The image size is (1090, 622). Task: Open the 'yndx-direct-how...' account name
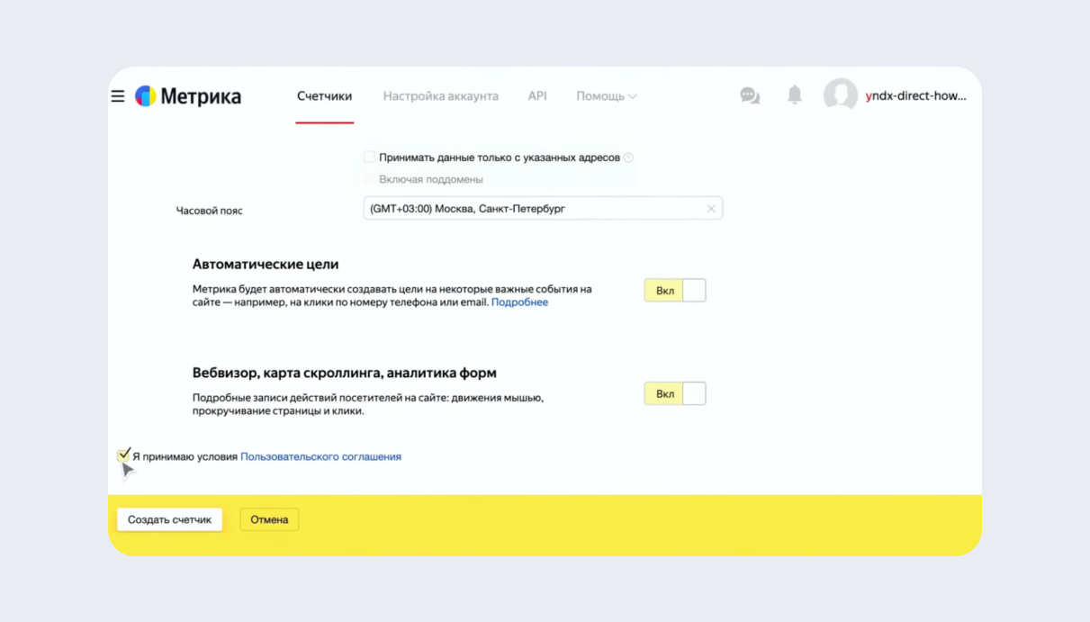click(x=915, y=95)
